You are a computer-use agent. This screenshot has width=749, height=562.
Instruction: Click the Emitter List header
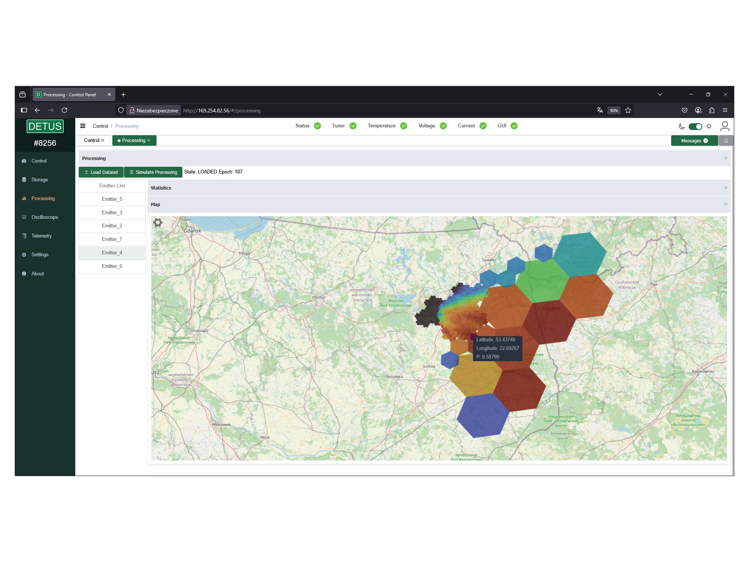pos(112,186)
